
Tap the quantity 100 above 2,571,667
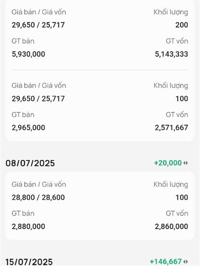[x=182, y=98]
